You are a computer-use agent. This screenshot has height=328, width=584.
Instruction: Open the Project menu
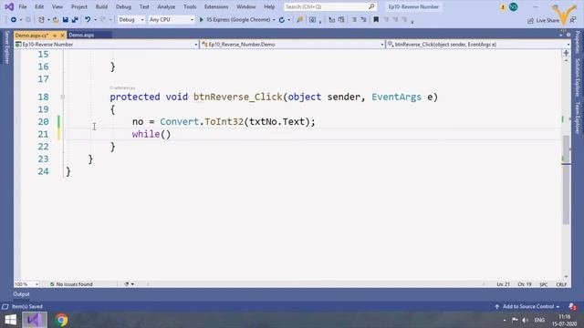79,6
